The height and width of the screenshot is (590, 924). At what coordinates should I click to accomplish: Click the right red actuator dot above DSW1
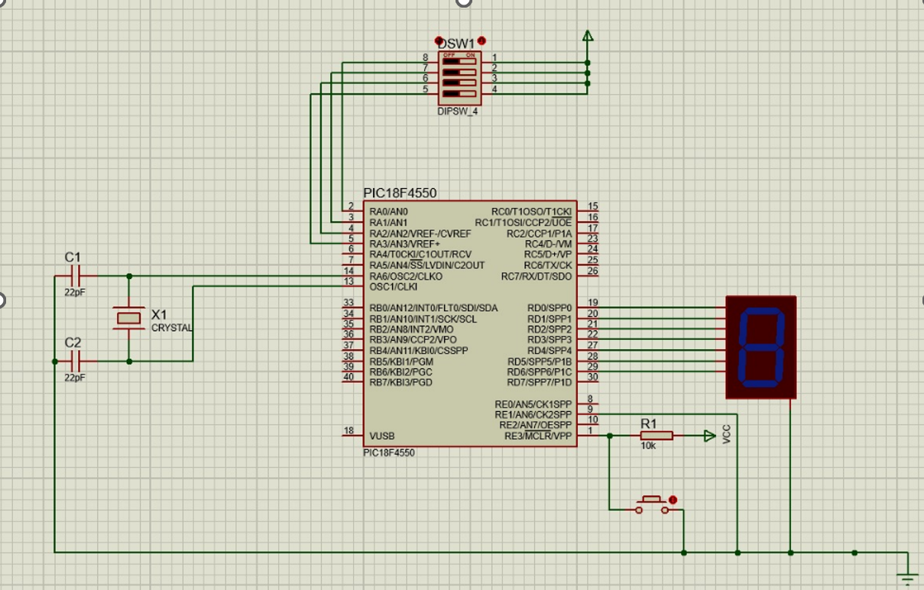(481, 41)
